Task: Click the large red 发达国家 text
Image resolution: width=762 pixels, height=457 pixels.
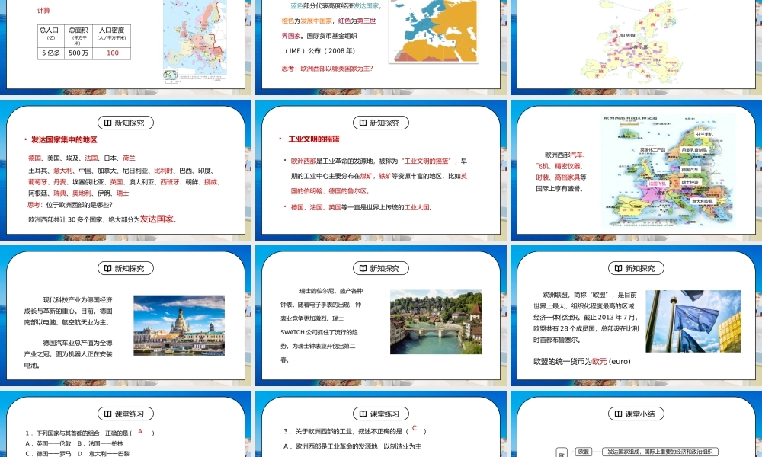Action: point(158,219)
